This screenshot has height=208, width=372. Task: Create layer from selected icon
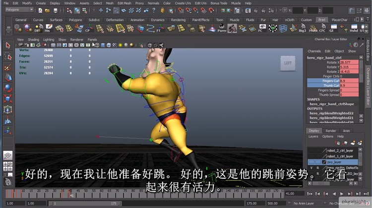(360, 143)
